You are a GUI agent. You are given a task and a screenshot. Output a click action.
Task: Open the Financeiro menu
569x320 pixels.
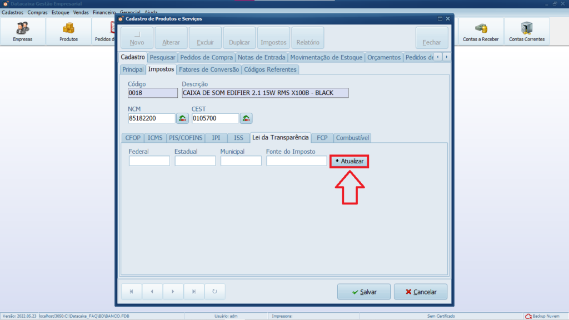(104, 12)
